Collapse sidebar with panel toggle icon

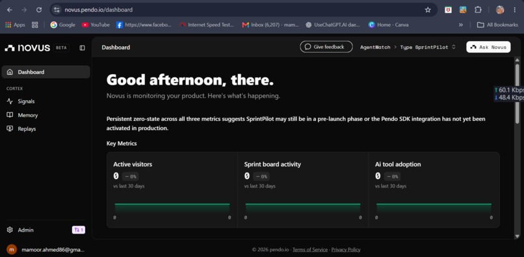click(x=82, y=48)
